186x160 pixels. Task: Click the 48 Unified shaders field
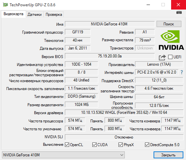[x=81, y=80]
